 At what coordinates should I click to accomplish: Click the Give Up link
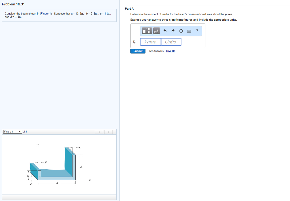(170, 51)
